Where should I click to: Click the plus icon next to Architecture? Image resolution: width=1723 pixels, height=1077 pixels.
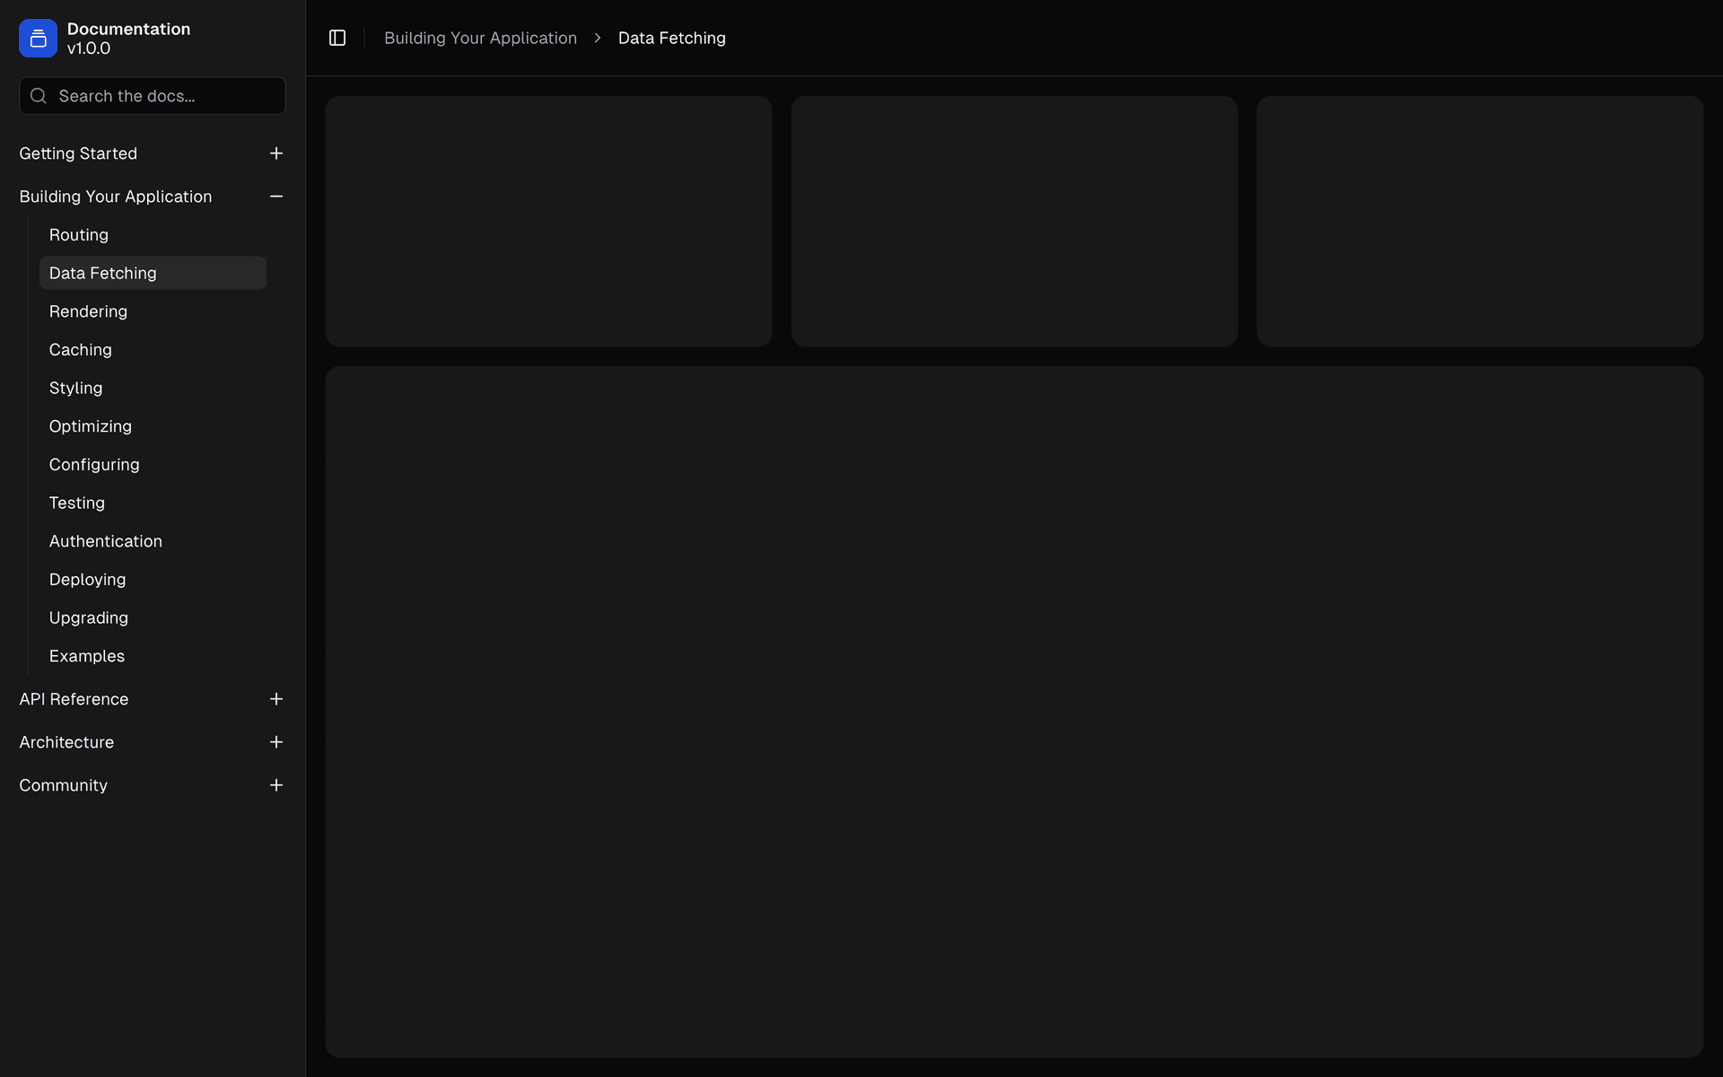(276, 742)
